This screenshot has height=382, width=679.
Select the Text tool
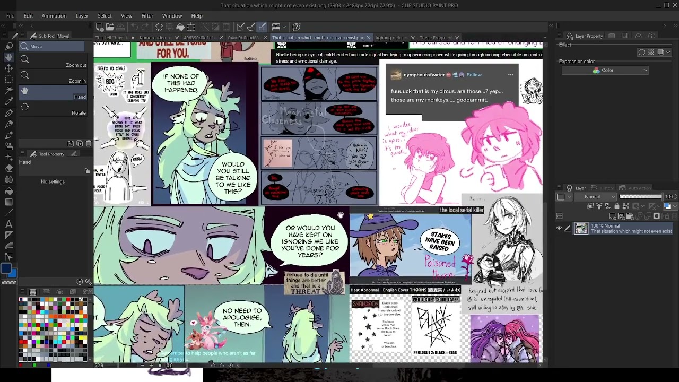pos(9,224)
